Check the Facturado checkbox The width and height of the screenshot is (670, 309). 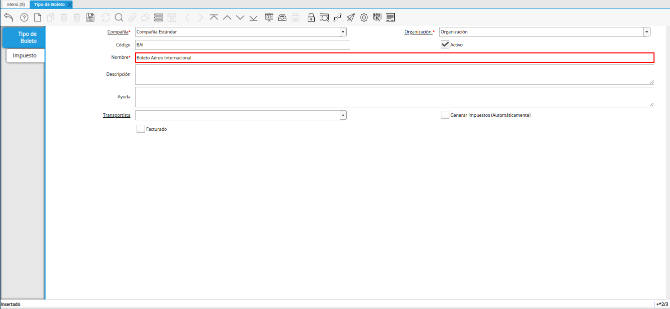point(141,129)
